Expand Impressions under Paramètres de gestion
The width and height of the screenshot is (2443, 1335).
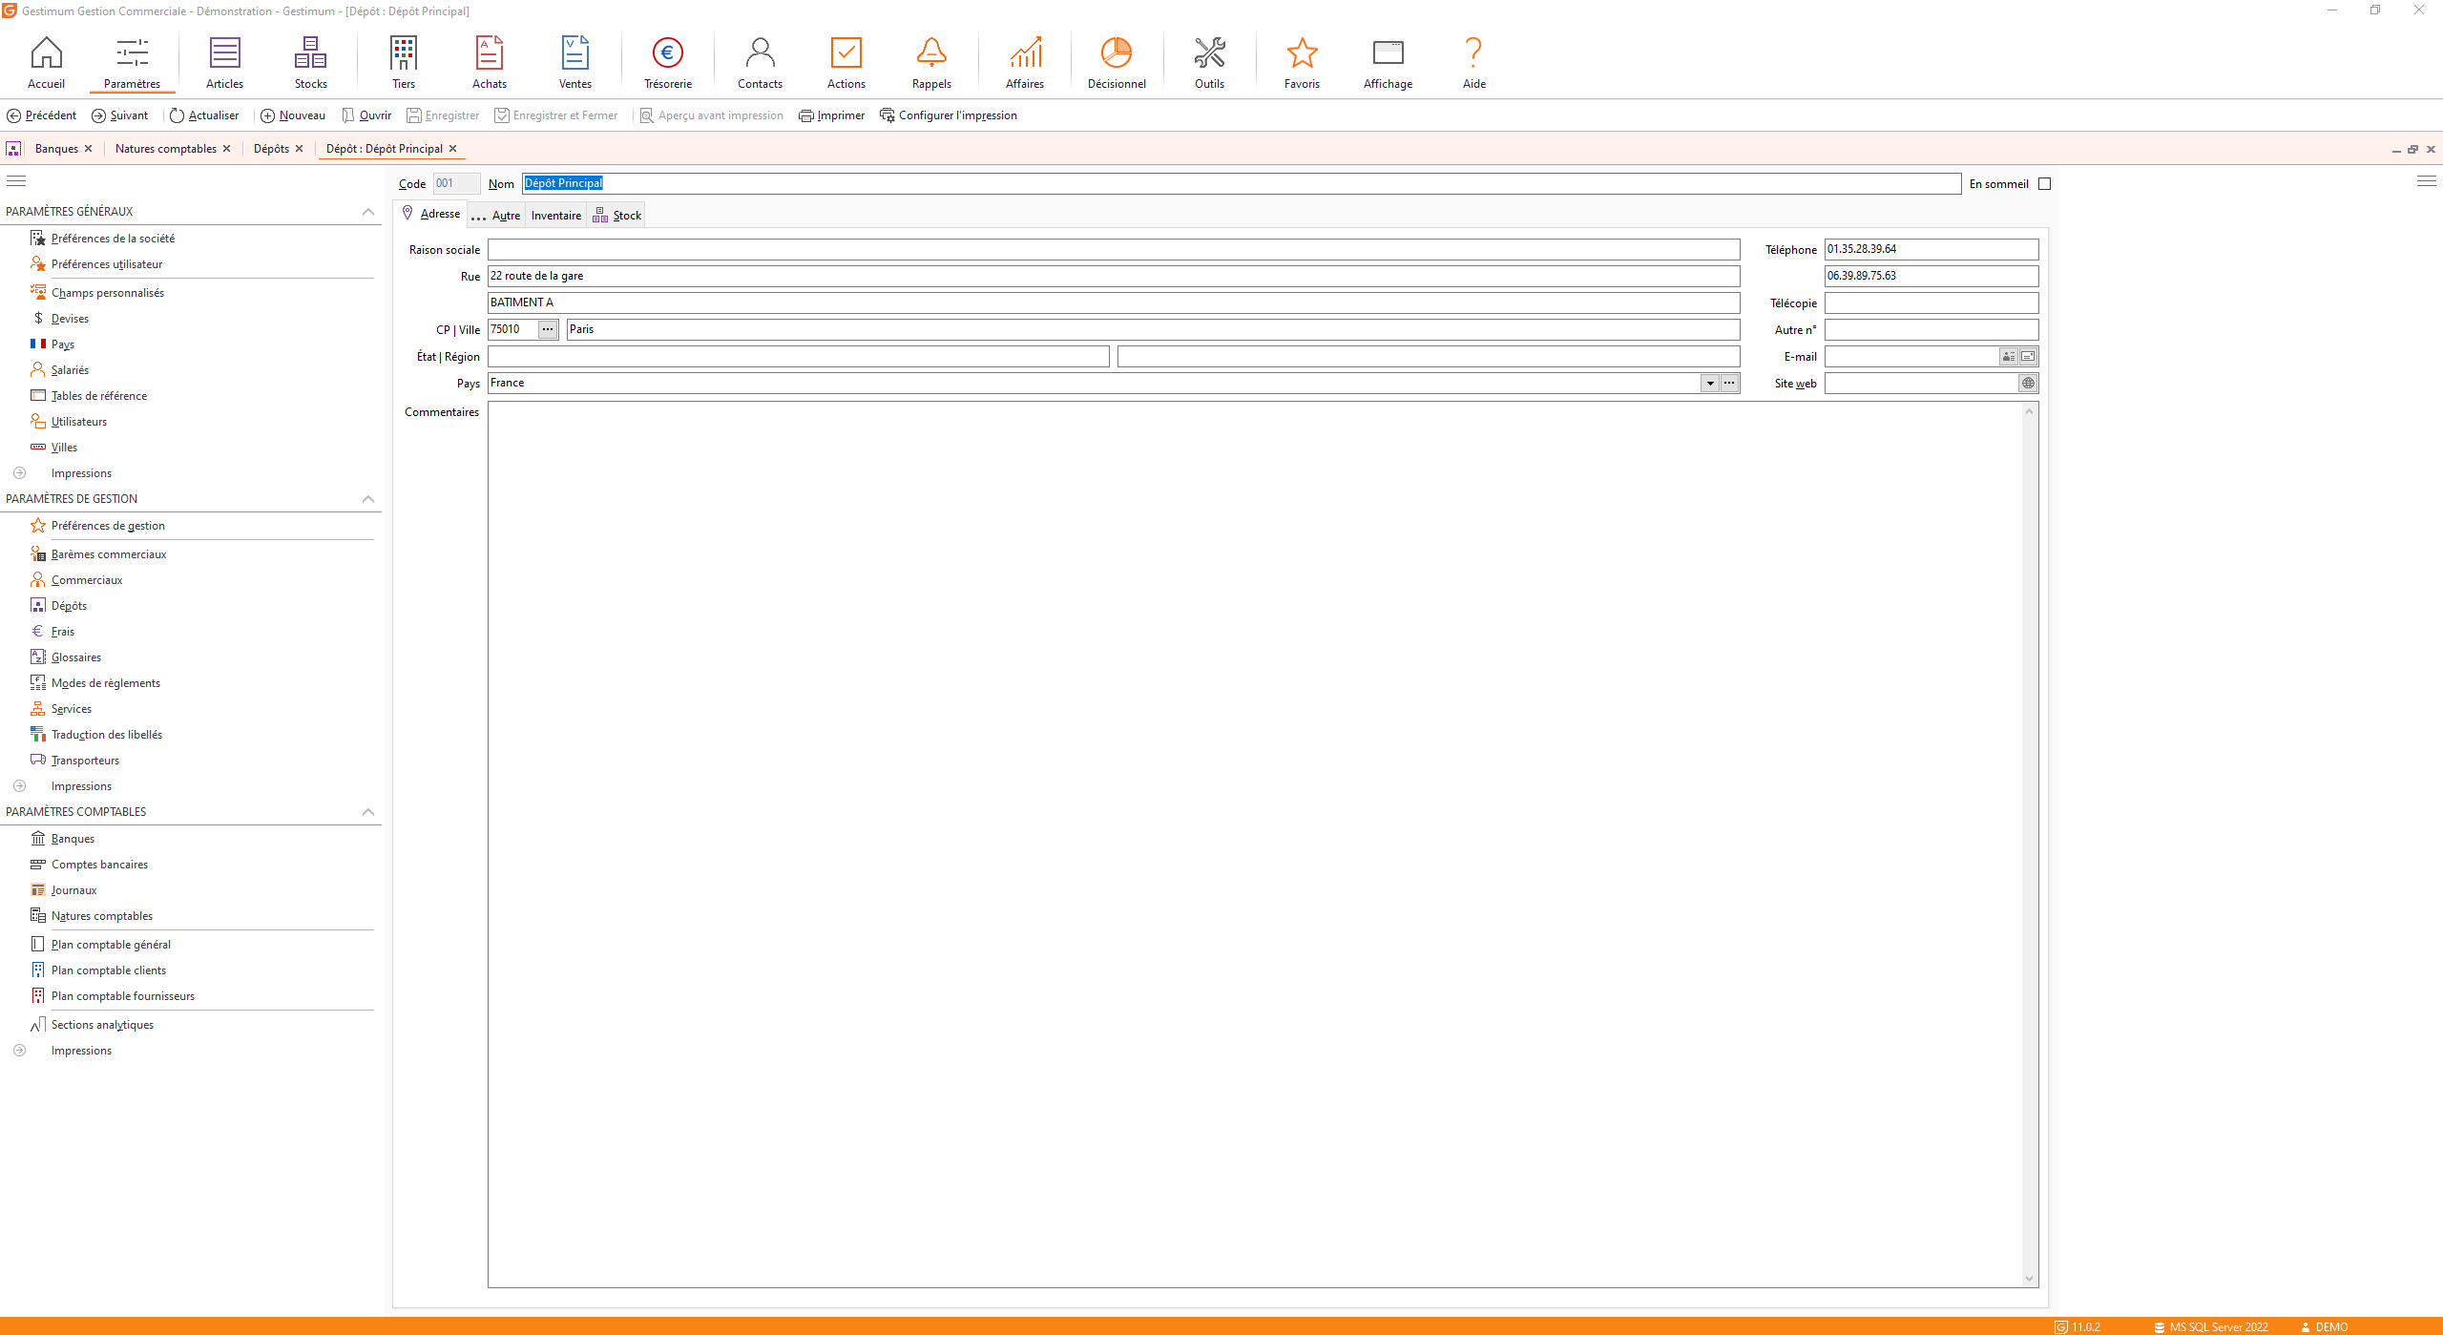tap(19, 786)
